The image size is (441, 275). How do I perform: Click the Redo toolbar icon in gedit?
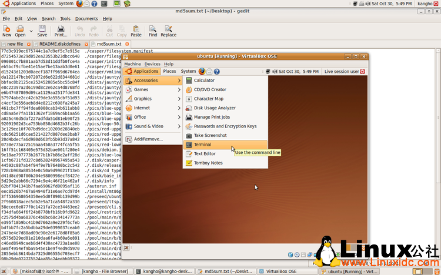(x=93, y=31)
